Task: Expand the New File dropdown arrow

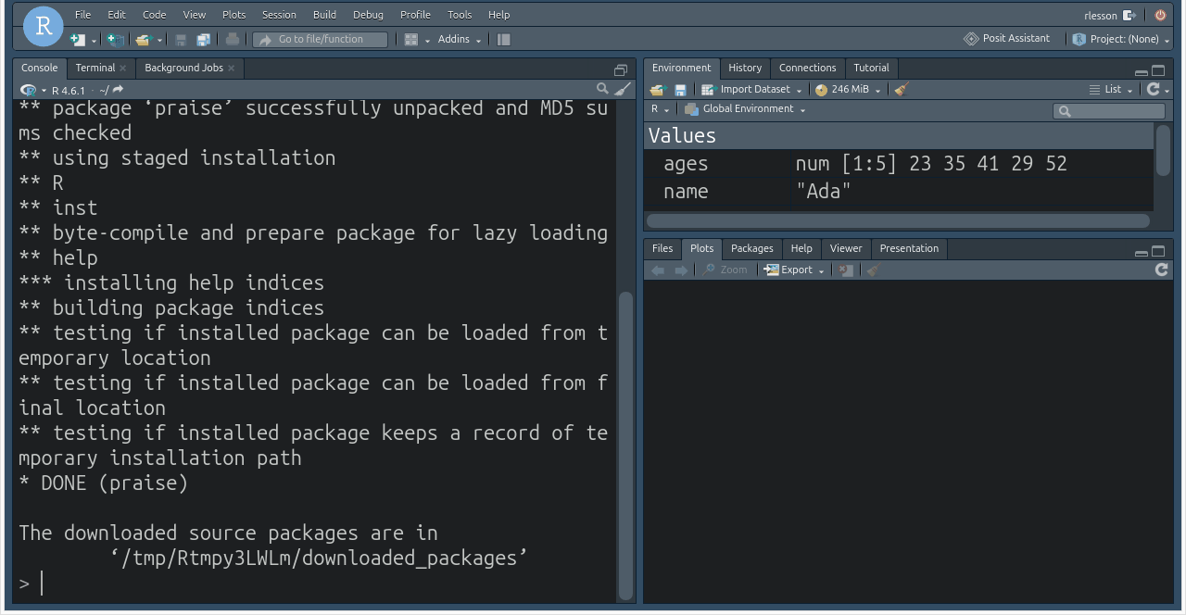Action: pyautogui.click(x=94, y=41)
